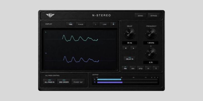203x101 pixels.
Task: Enable PHASE 180° inversion
Action: click(x=78, y=82)
